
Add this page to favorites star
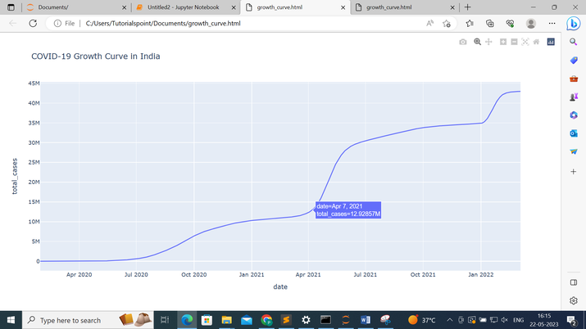pyautogui.click(x=446, y=24)
